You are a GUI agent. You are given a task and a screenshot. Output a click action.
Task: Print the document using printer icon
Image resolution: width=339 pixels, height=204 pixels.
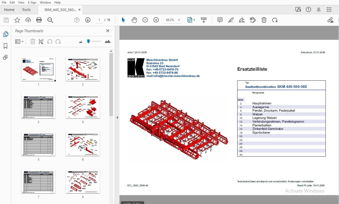(39, 20)
